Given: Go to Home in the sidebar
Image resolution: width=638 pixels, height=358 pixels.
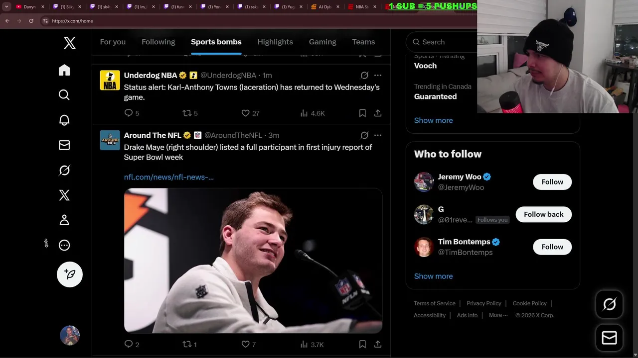Looking at the screenshot, I should tap(64, 70).
